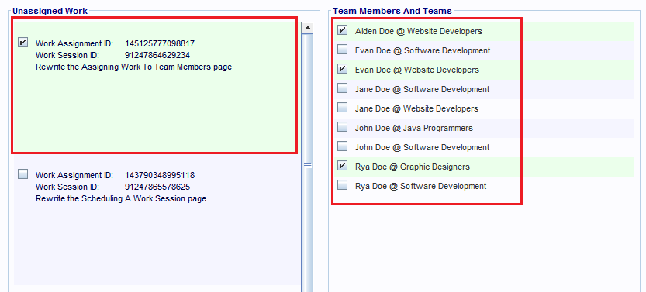The width and height of the screenshot is (646, 292).
Task: Click the 'Rya Doe @ Software Development' label
Action: click(420, 186)
